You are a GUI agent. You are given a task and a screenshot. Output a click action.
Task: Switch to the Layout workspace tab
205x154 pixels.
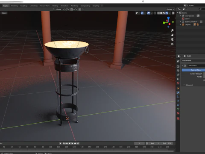click(x=6, y=6)
